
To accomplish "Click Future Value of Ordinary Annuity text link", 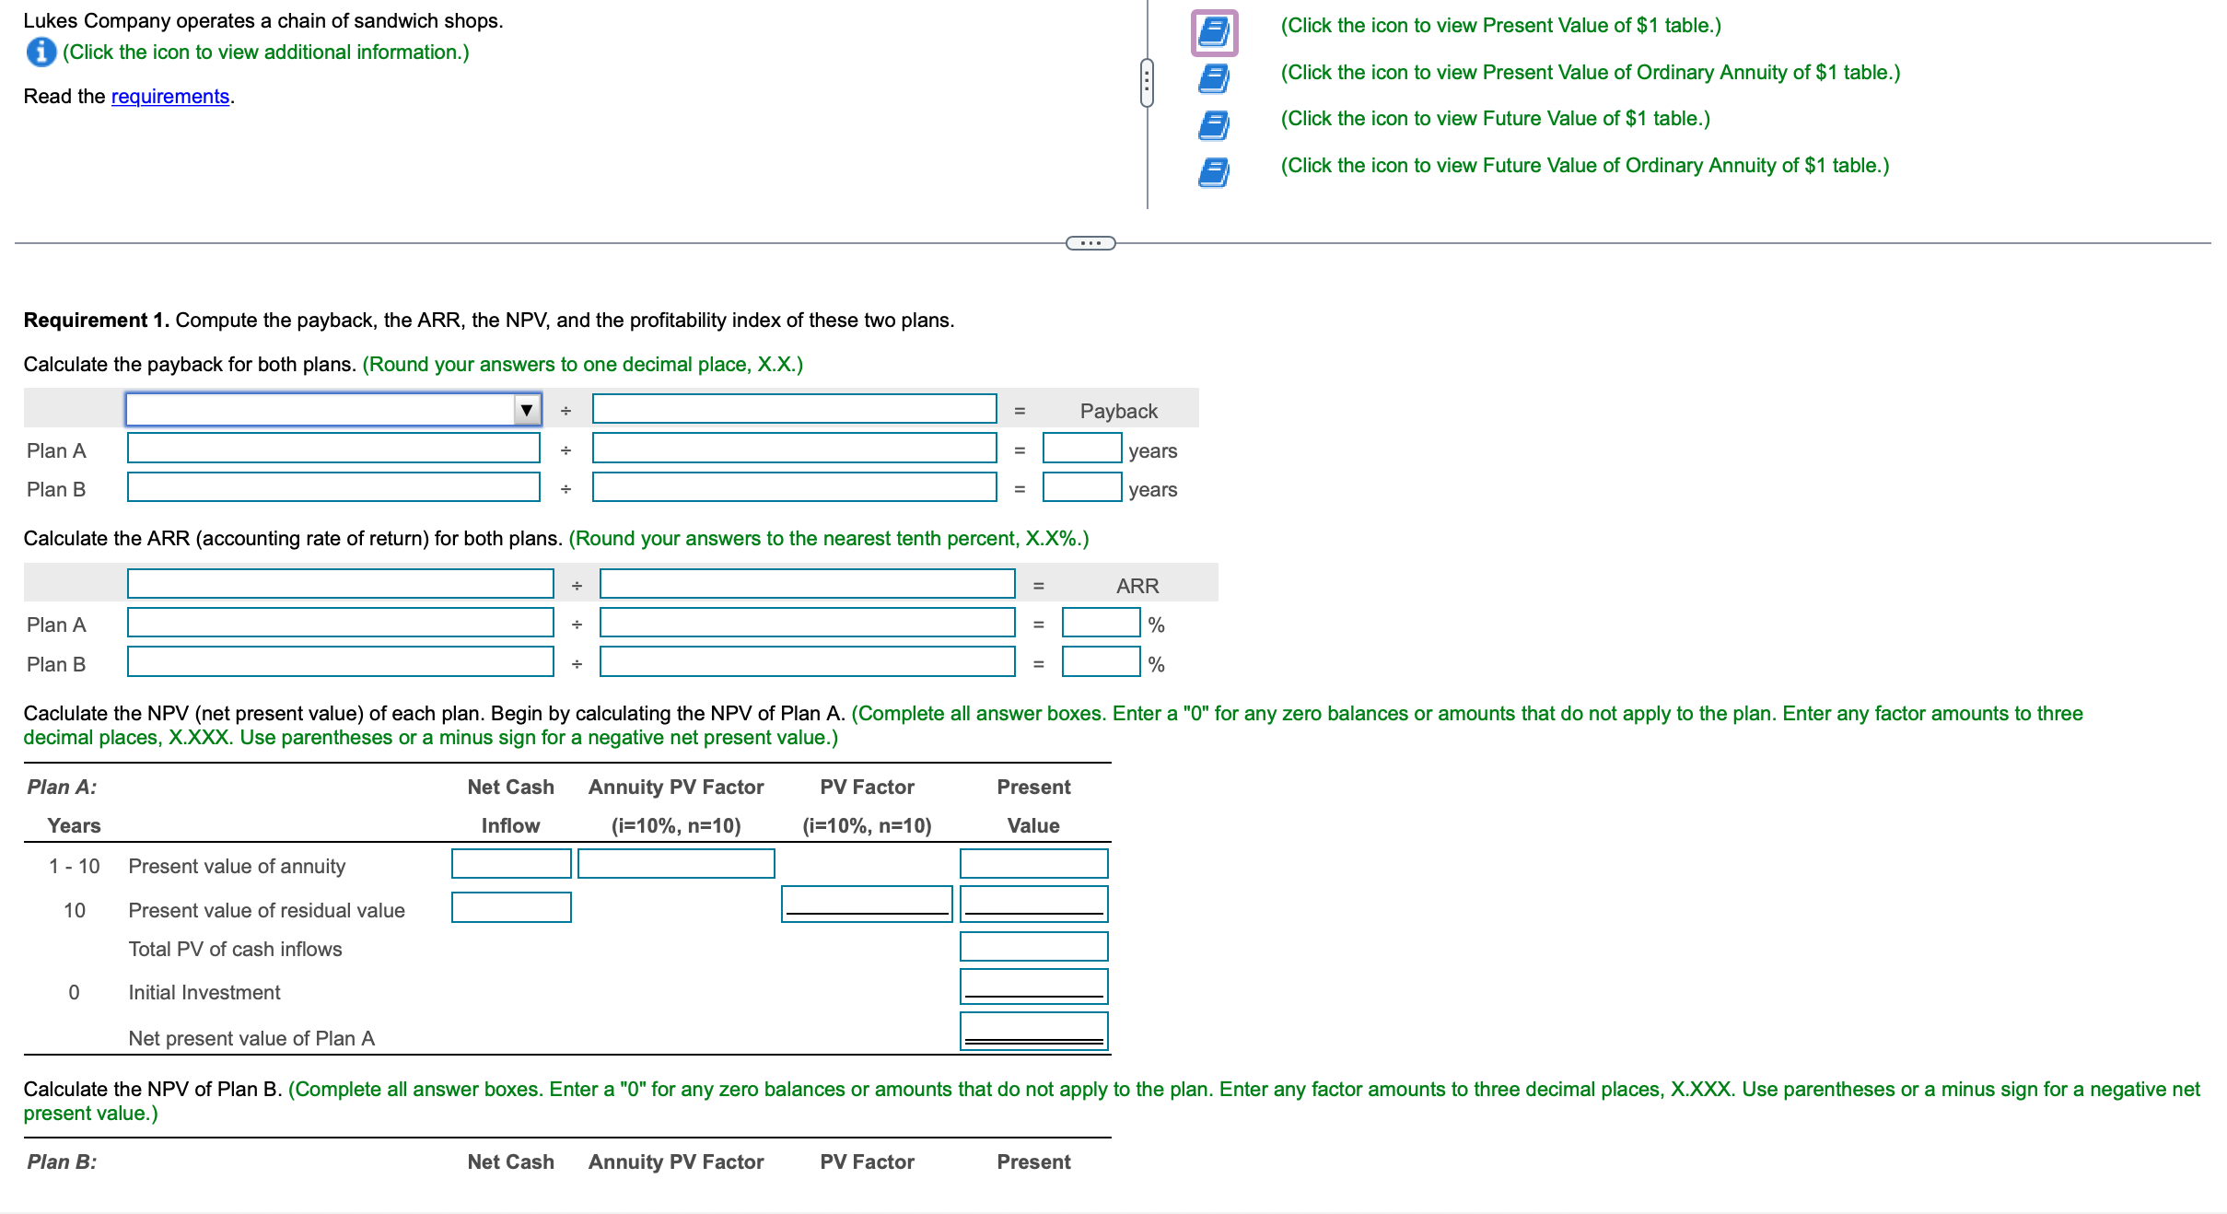I will (x=1584, y=166).
